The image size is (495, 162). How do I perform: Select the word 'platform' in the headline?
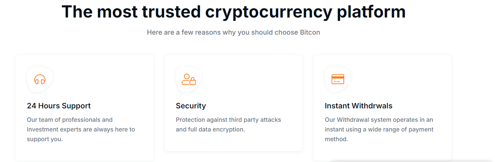tap(371, 12)
